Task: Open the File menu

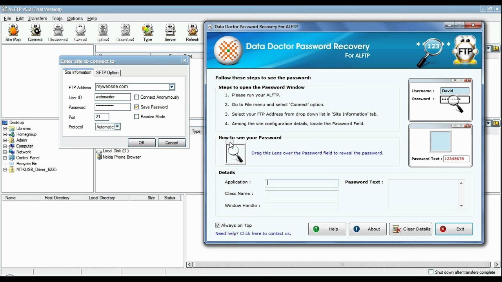Action: coord(7,18)
